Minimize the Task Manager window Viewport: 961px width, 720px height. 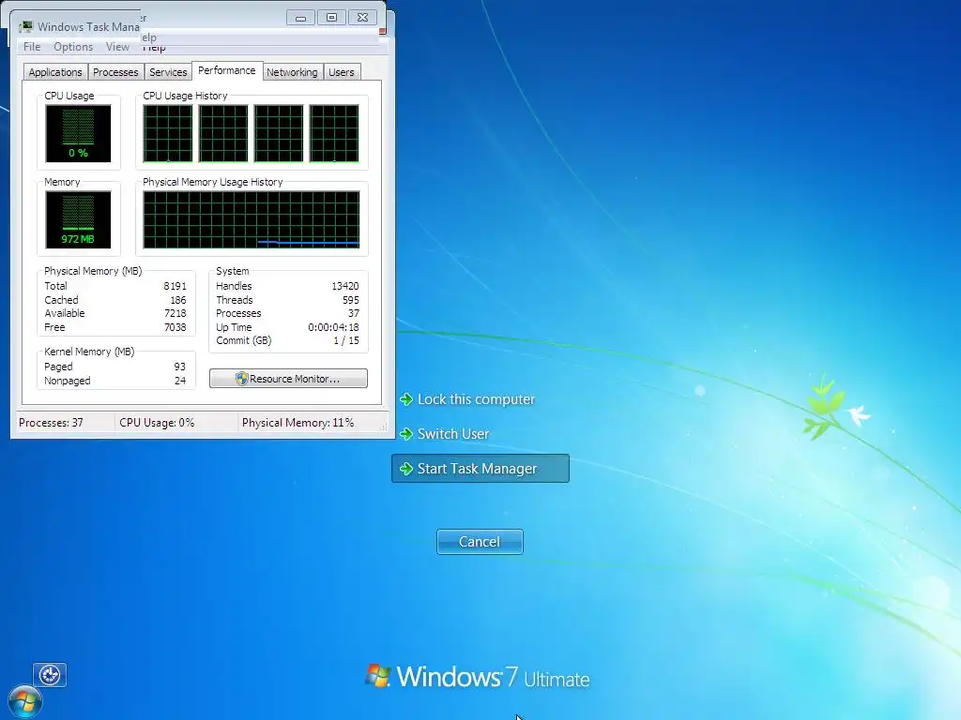point(300,18)
